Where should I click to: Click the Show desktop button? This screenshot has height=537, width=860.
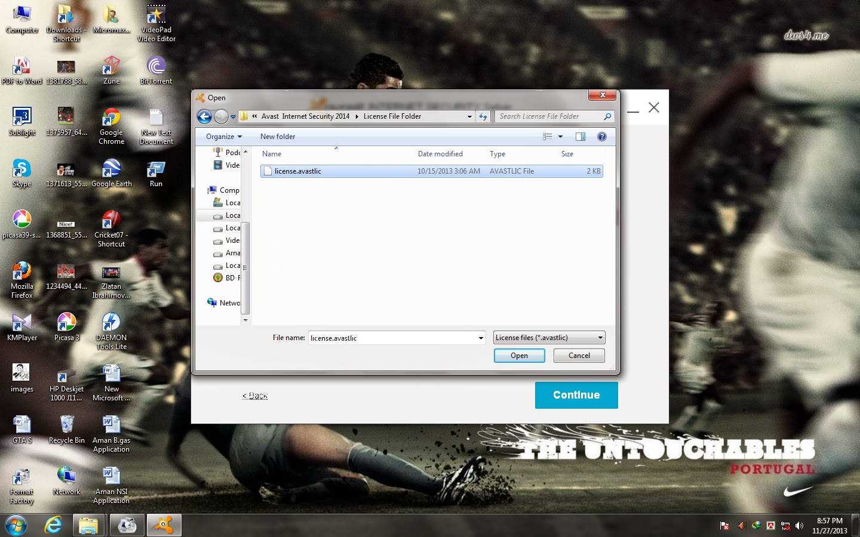856,526
